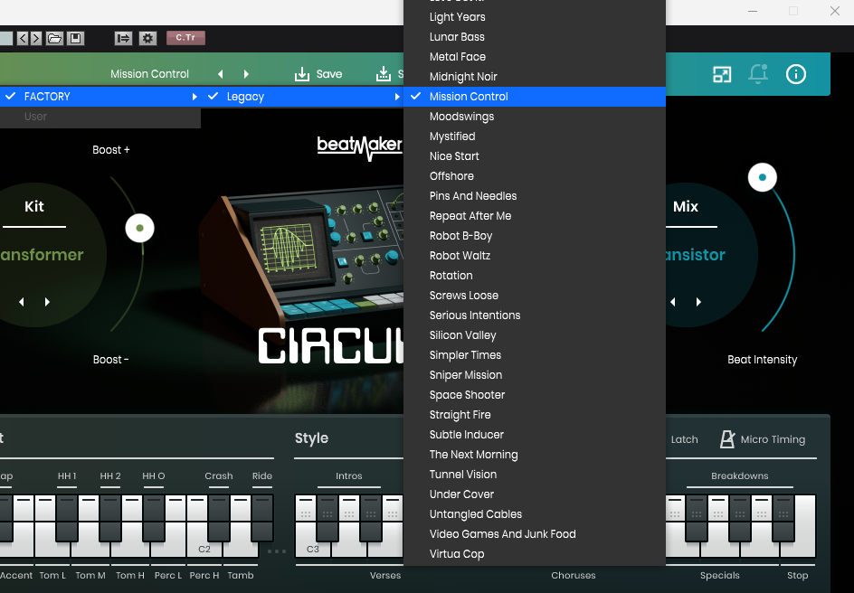Open the info circle icon
The width and height of the screenshot is (854, 593).
click(x=796, y=74)
